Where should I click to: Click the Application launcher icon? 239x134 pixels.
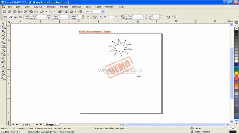pyautogui.click(x=71, y=12)
